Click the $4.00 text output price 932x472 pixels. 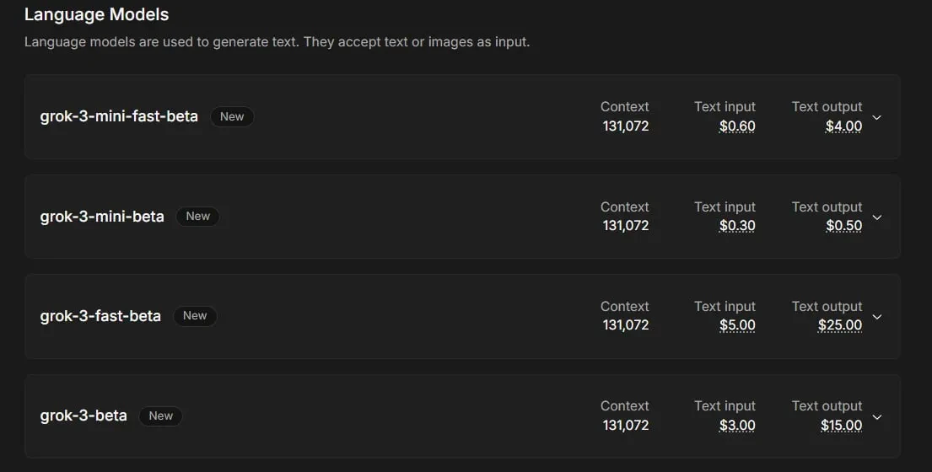click(843, 126)
